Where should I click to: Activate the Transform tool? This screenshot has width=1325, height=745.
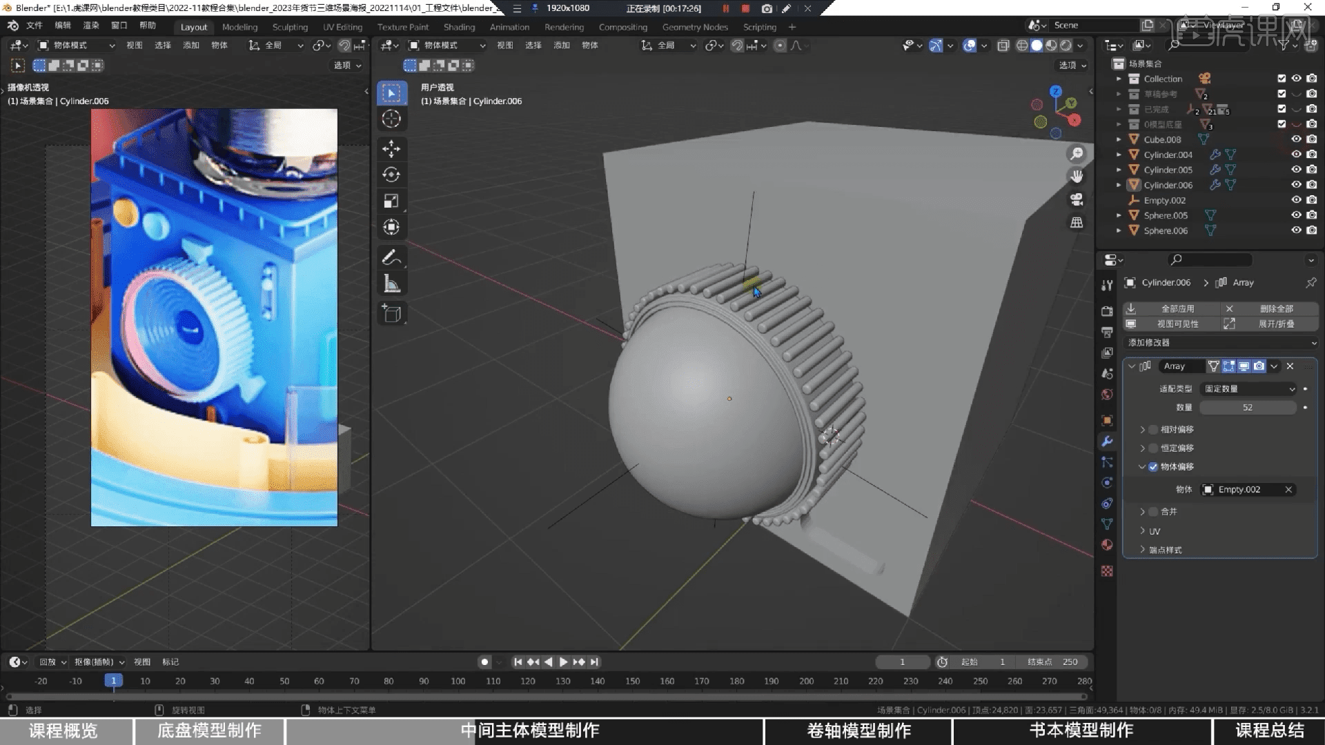391,227
